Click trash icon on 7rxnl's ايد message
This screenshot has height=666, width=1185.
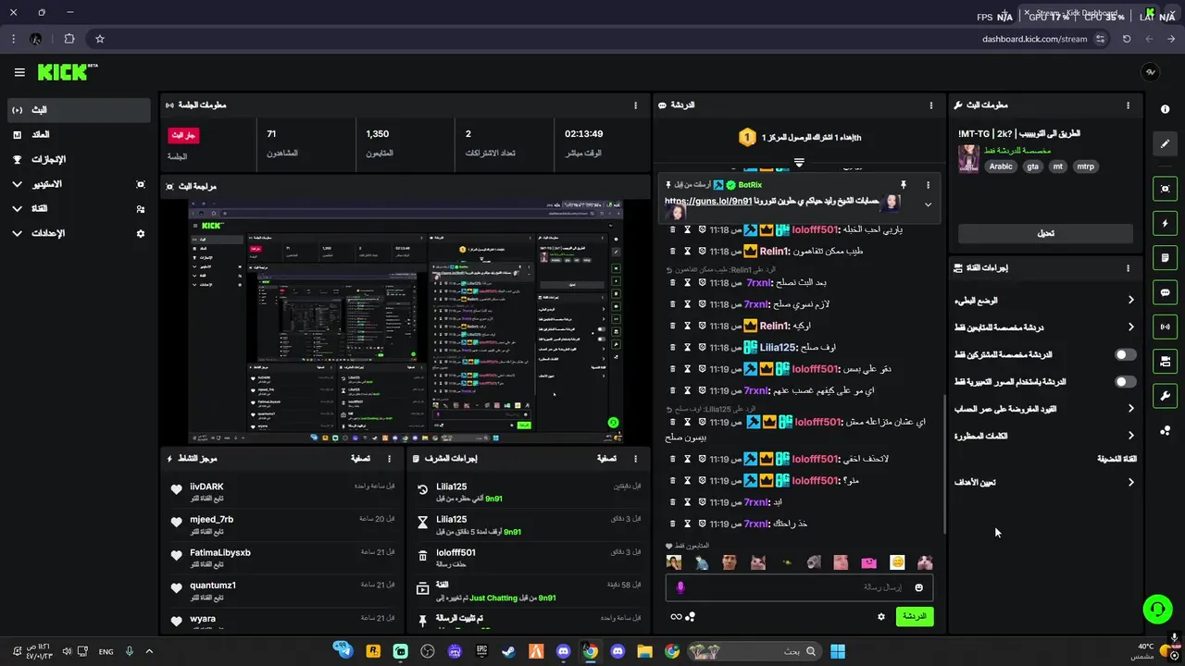click(673, 501)
